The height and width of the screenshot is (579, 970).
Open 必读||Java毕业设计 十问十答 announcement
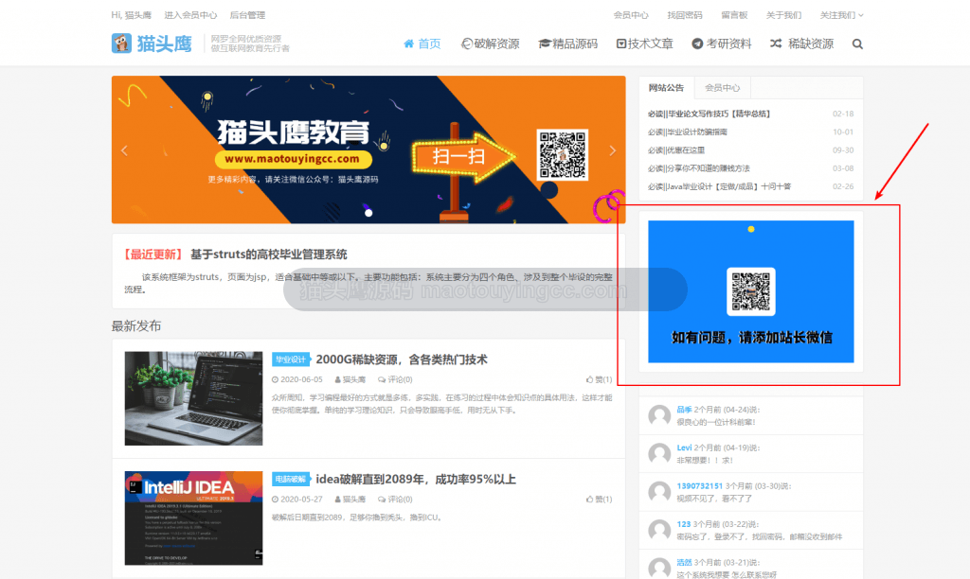tap(720, 186)
